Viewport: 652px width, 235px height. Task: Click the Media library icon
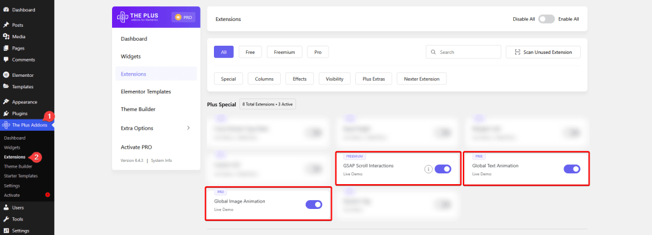click(x=6, y=36)
